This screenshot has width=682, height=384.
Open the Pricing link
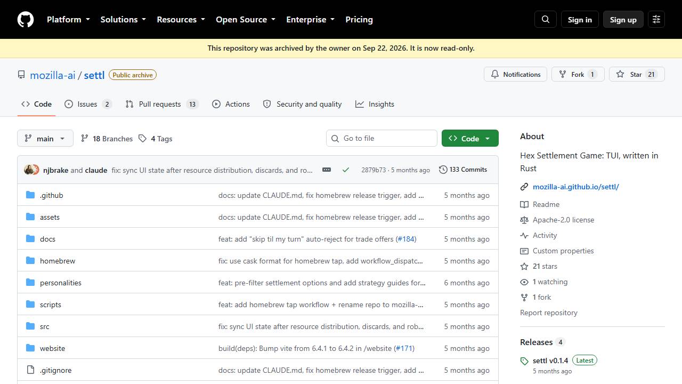coord(359,20)
